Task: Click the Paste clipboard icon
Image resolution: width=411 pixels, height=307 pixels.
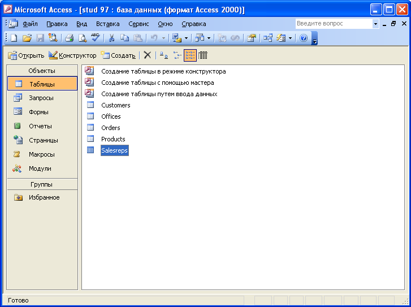Action: pyautogui.click(x=138, y=38)
